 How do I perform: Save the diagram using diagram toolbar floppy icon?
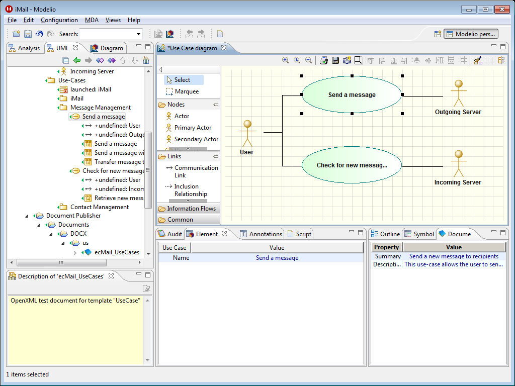click(x=335, y=60)
